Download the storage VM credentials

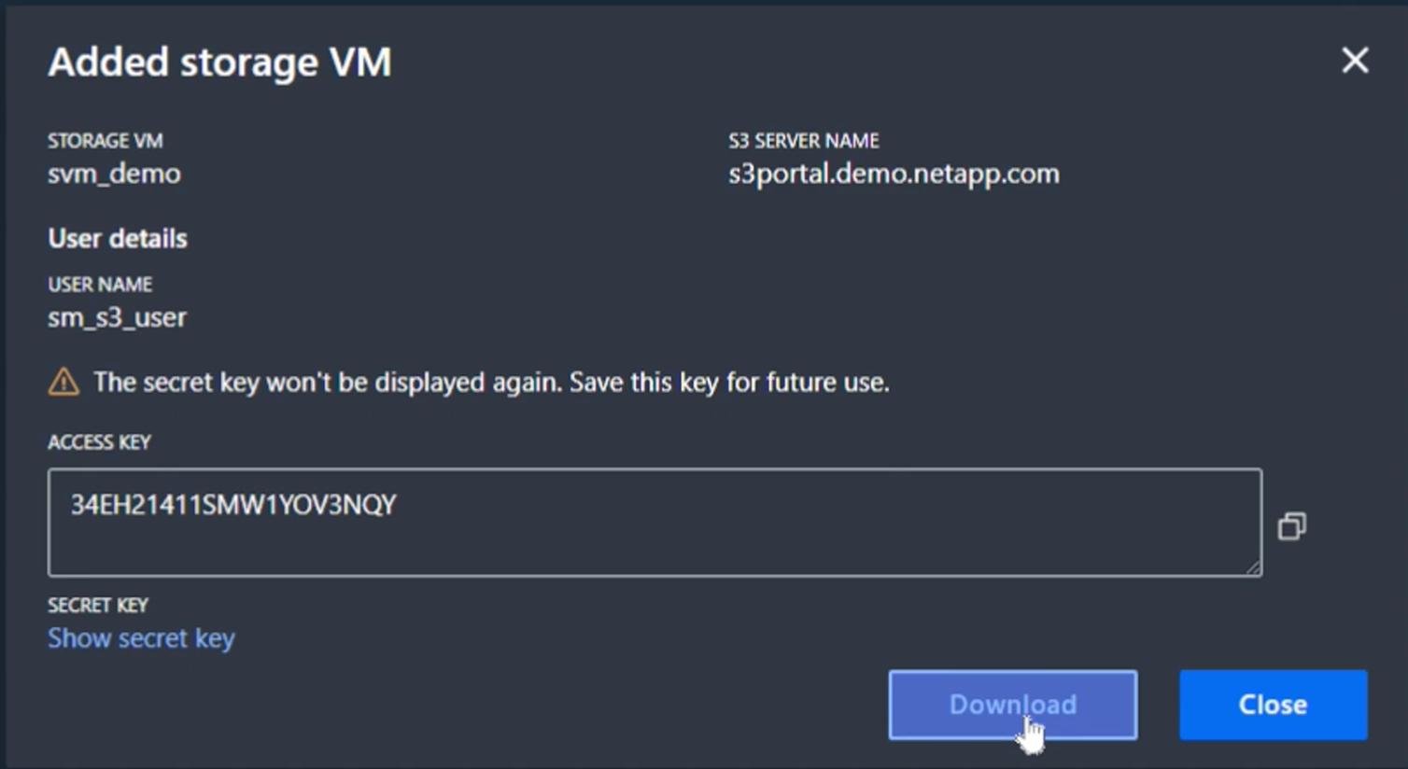pyautogui.click(x=1012, y=705)
